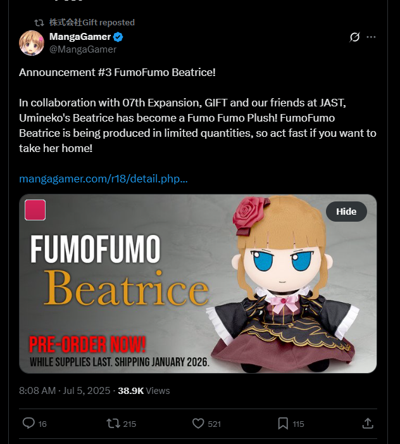Open the share arrow icon
Image resolution: width=400 pixels, height=444 pixels.
368,423
